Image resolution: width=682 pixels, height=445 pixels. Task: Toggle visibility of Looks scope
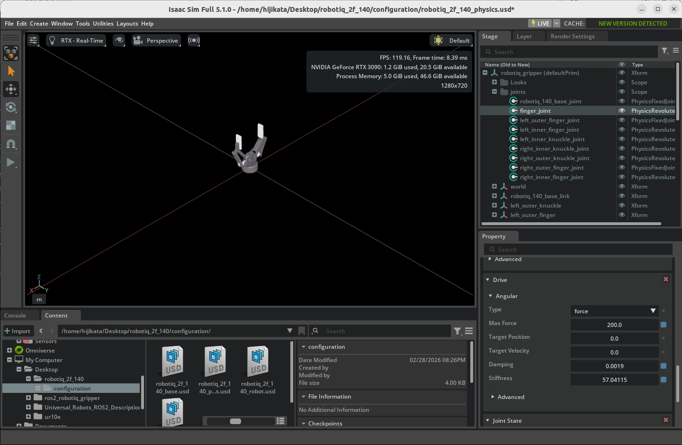[x=621, y=82]
